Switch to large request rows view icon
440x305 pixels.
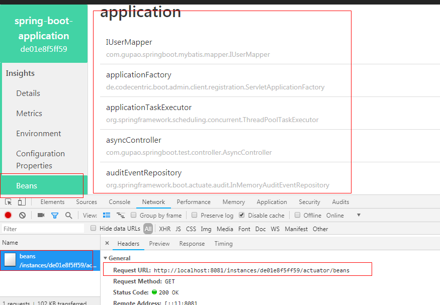[107, 215]
